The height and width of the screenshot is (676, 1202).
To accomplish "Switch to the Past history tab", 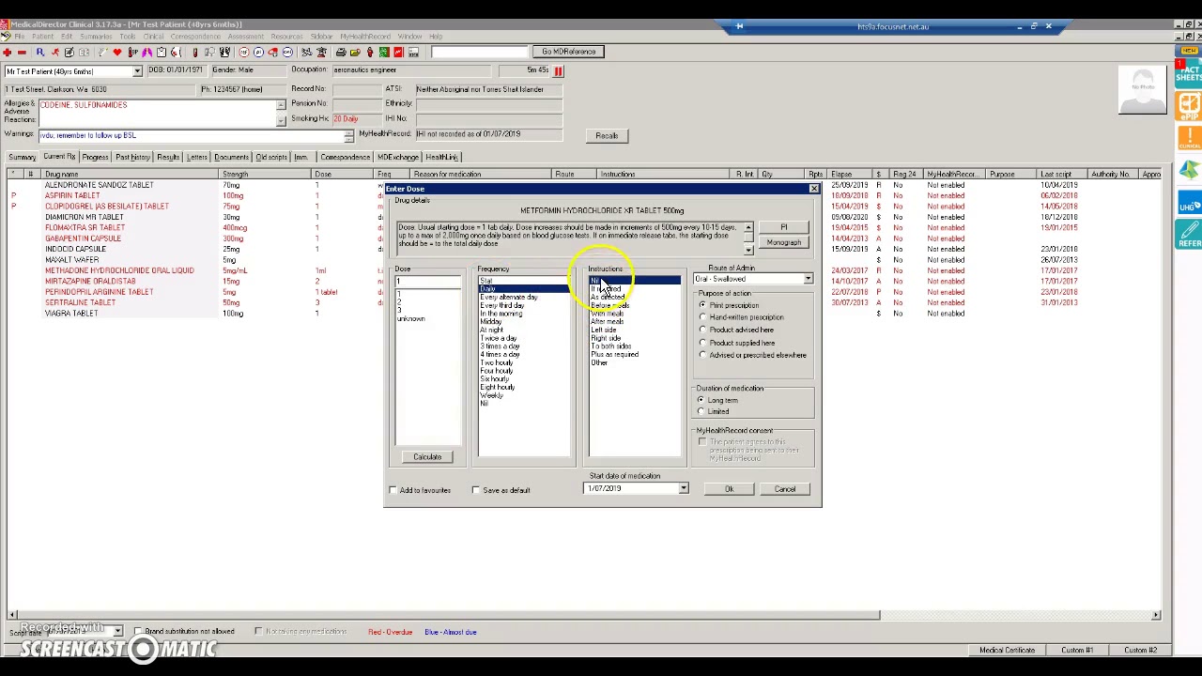I will click(132, 157).
